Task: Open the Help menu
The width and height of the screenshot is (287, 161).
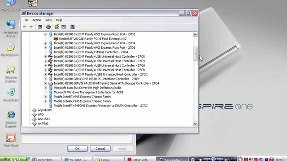Action: pyautogui.click(x=59, y=20)
